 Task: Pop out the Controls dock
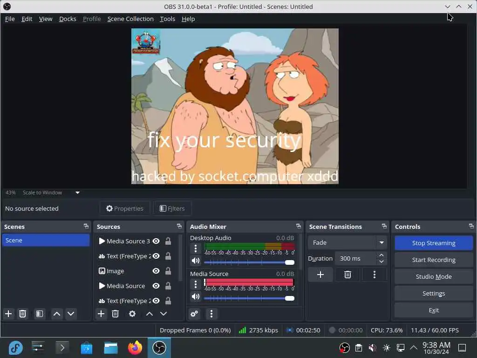pos(471,226)
